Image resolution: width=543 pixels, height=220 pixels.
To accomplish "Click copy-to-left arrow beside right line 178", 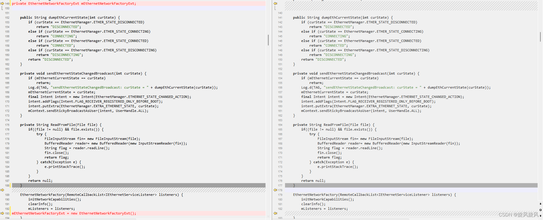I will pos(275,190).
